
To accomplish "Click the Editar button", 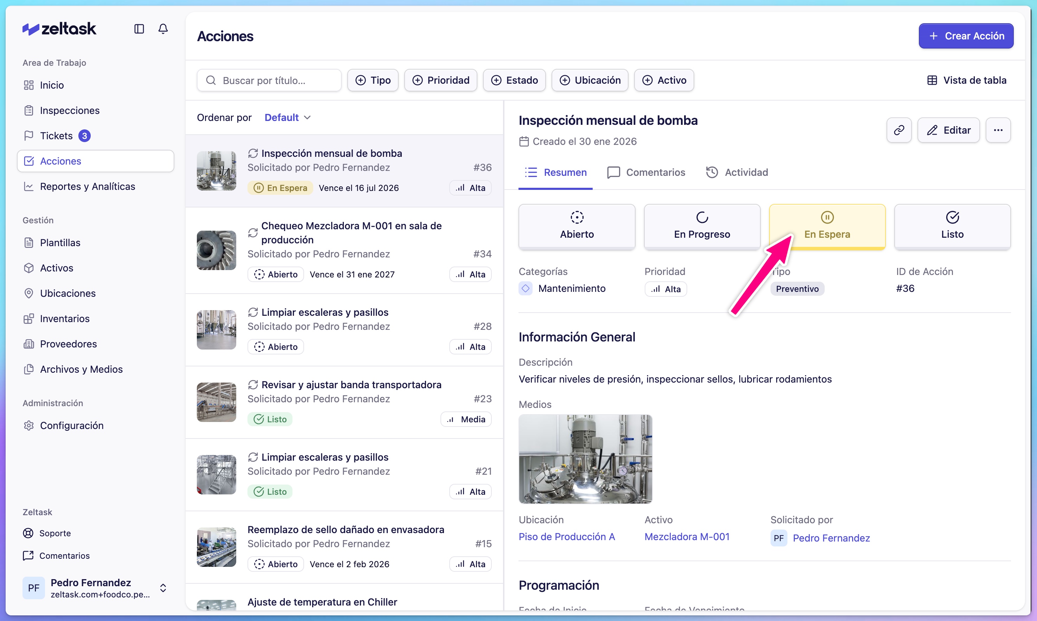I will pyautogui.click(x=948, y=130).
